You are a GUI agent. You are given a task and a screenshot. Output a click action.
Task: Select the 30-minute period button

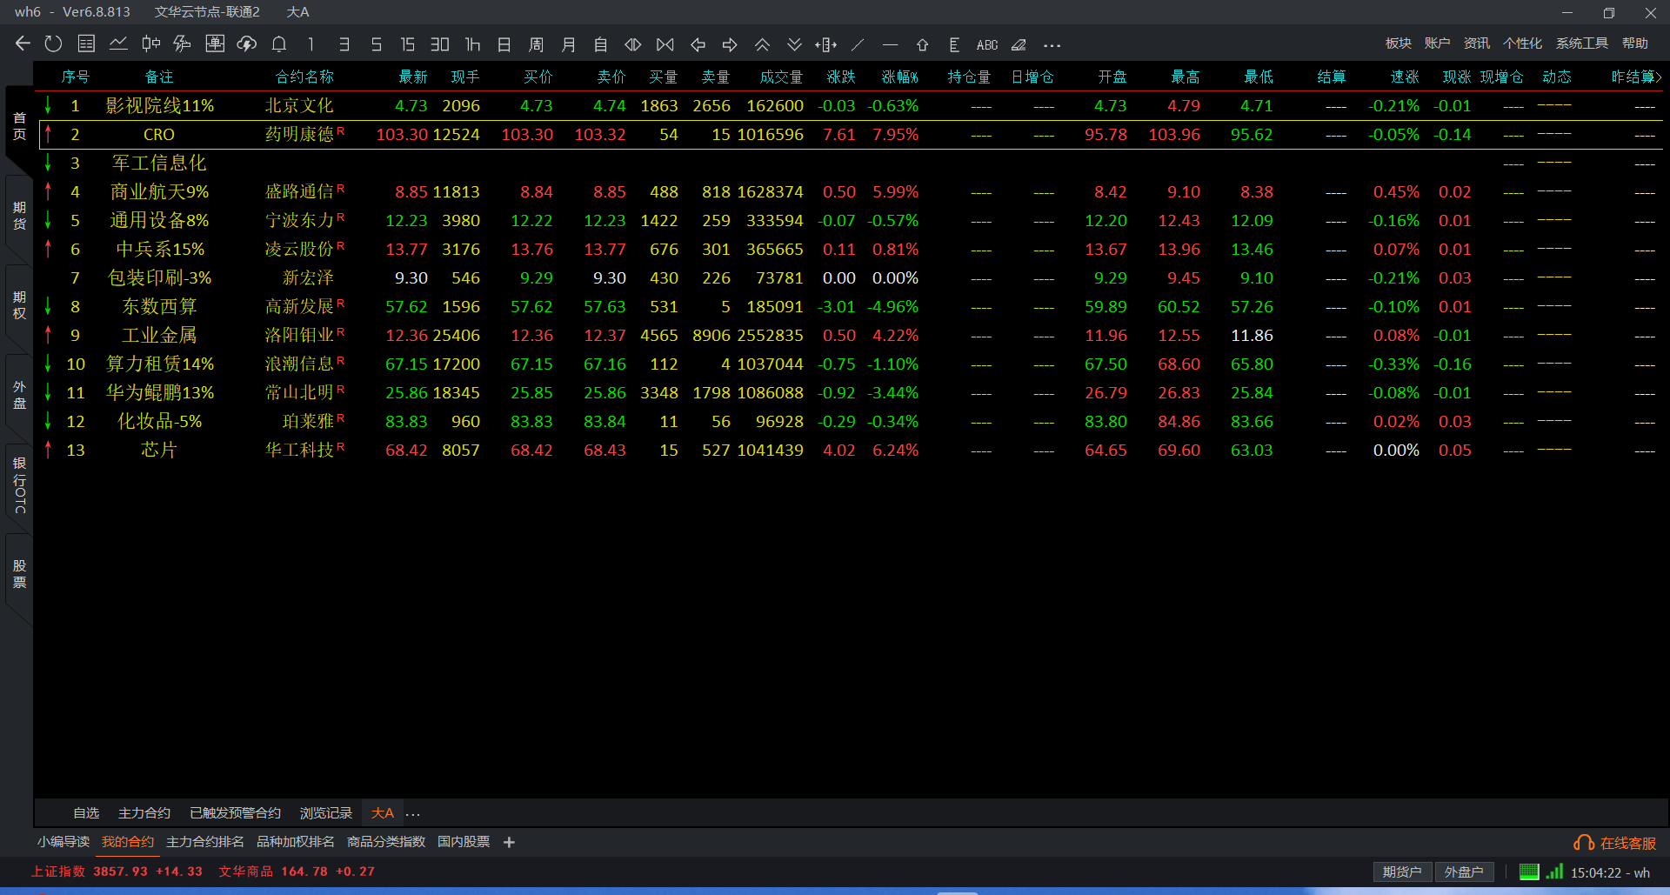click(440, 44)
